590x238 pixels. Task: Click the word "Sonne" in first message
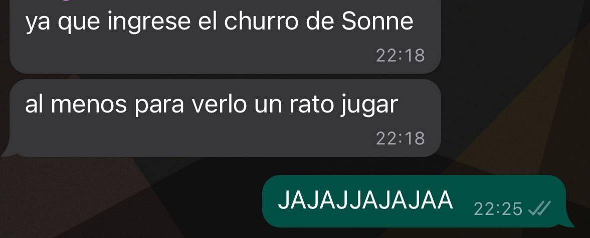click(377, 21)
